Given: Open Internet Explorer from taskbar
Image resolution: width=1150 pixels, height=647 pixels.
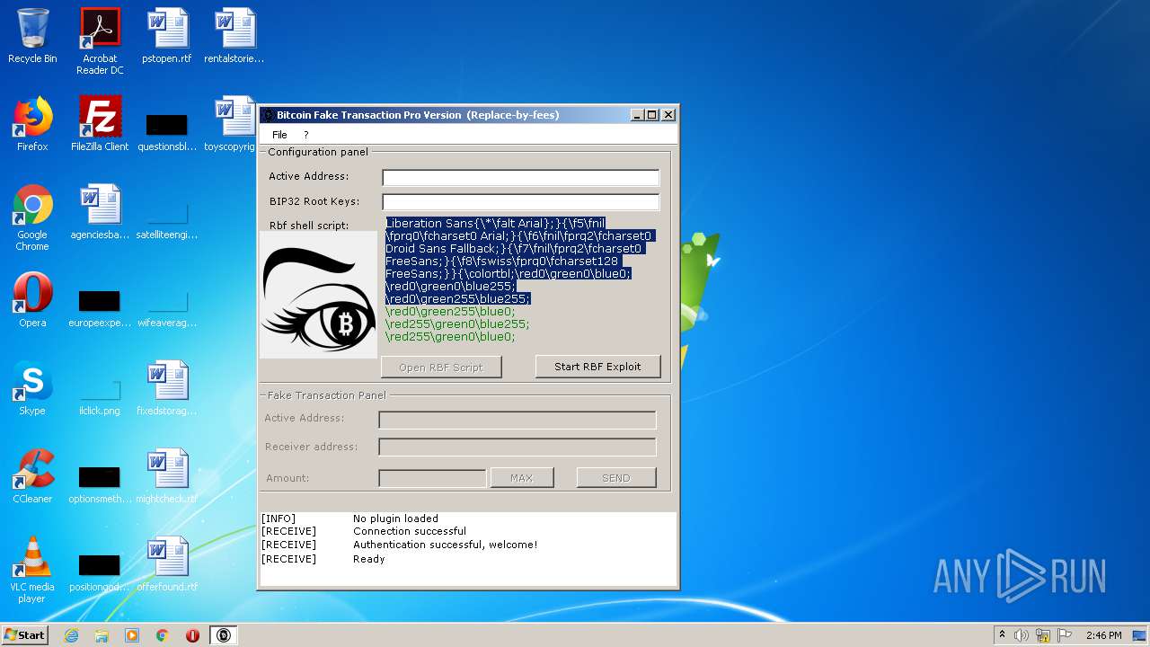Looking at the screenshot, I should pos(71,635).
